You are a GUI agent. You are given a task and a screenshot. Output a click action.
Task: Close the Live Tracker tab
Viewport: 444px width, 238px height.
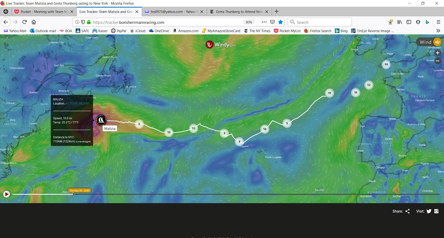137,12
